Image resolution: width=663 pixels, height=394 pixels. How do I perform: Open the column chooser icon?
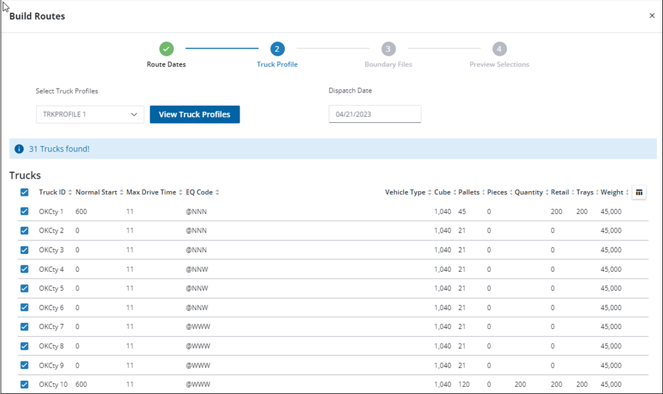(639, 192)
